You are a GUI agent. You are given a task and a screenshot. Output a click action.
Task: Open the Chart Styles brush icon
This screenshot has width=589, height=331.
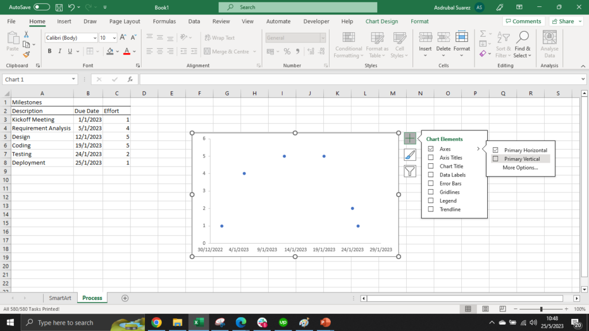[x=410, y=154]
